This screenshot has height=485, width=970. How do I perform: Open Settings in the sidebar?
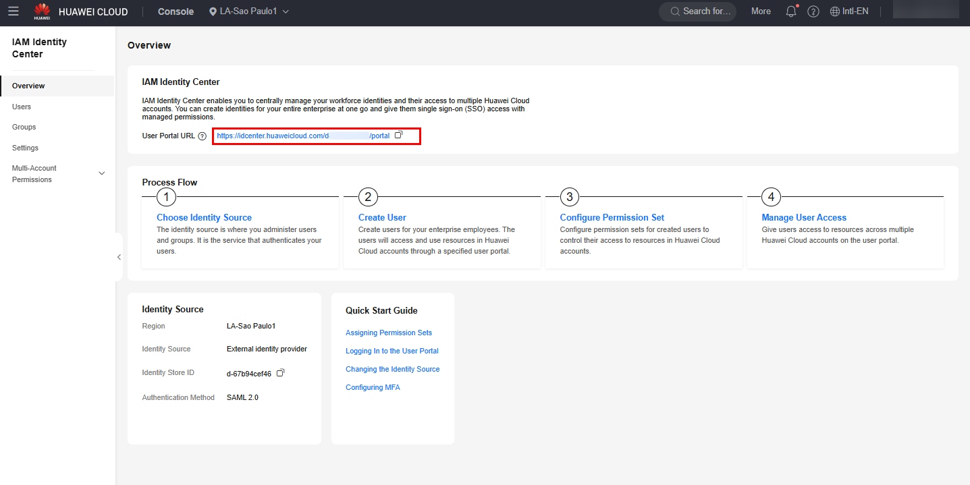[26, 148]
